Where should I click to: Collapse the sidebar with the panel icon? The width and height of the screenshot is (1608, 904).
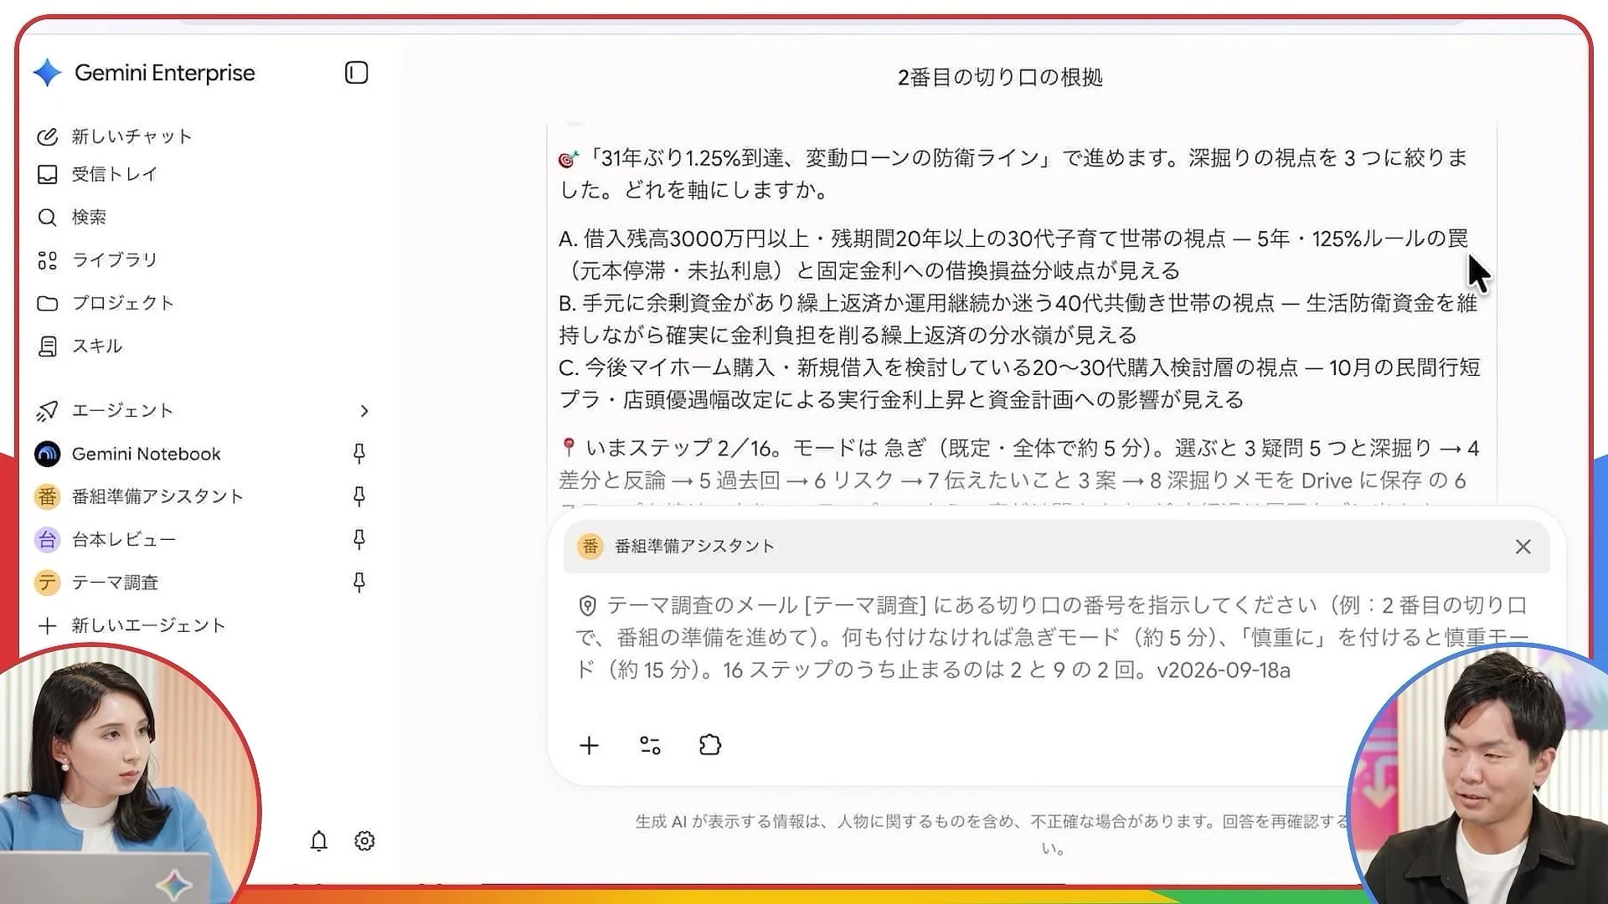coord(356,73)
